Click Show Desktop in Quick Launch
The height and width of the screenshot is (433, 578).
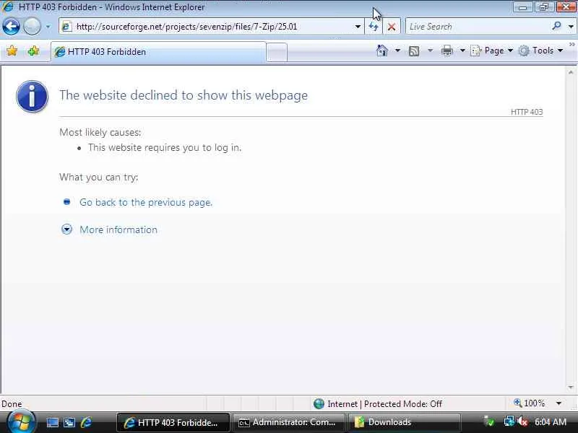click(52, 422)
